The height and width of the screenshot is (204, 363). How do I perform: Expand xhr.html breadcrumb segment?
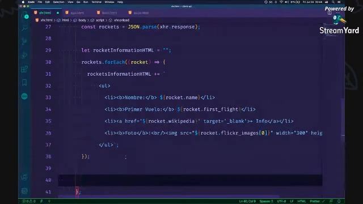[x=46, y=20]
